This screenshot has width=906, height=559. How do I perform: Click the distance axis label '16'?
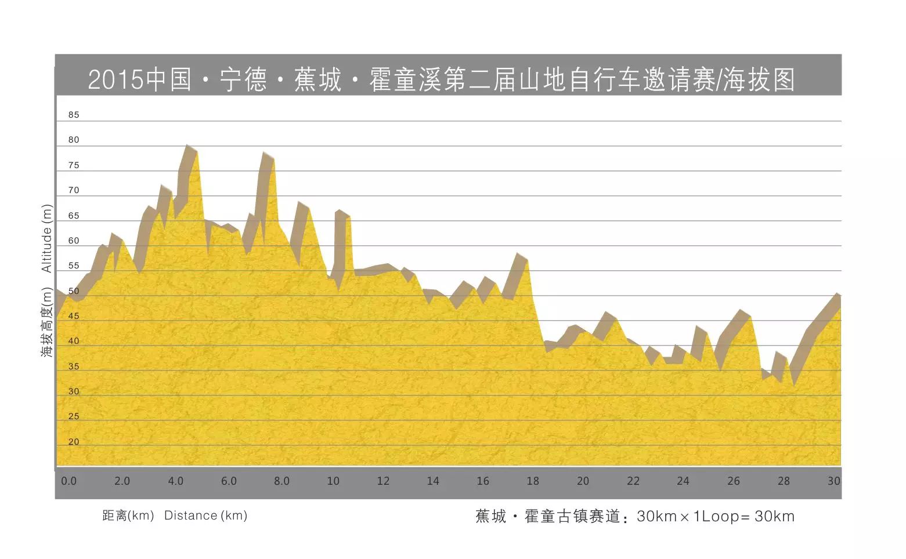tap(483, 481)
